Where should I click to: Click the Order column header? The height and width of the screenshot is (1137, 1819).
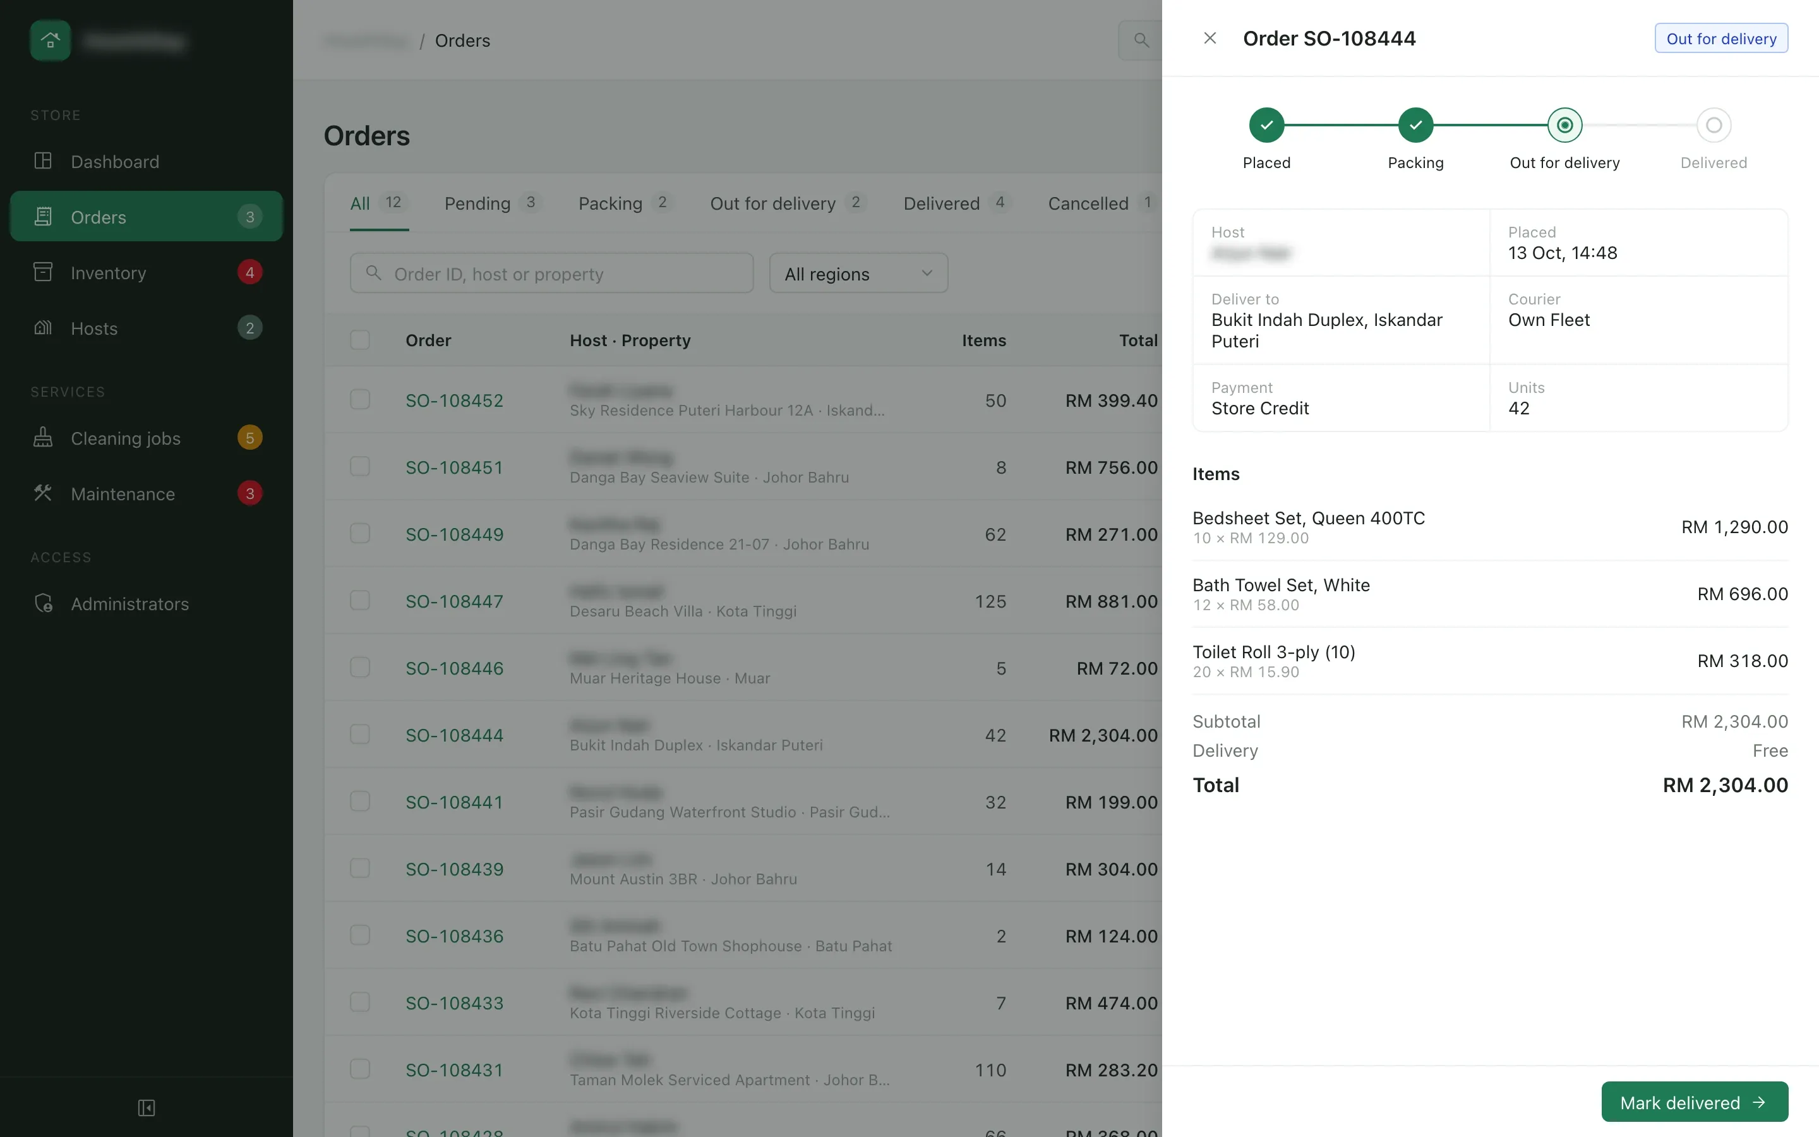(x=428, y=340)
